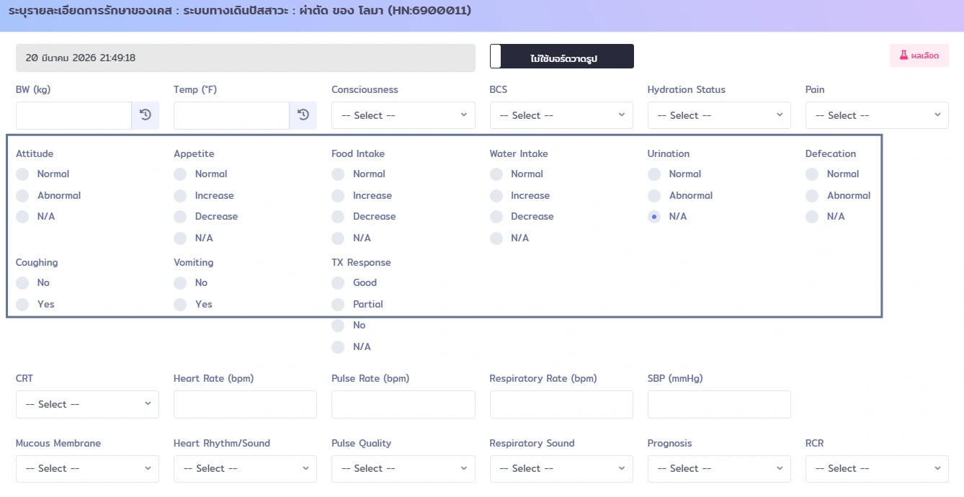Viewport: 964px width, 497px height.
Task: Mark TX Response as Partial
Action: [x=339, y=305]
